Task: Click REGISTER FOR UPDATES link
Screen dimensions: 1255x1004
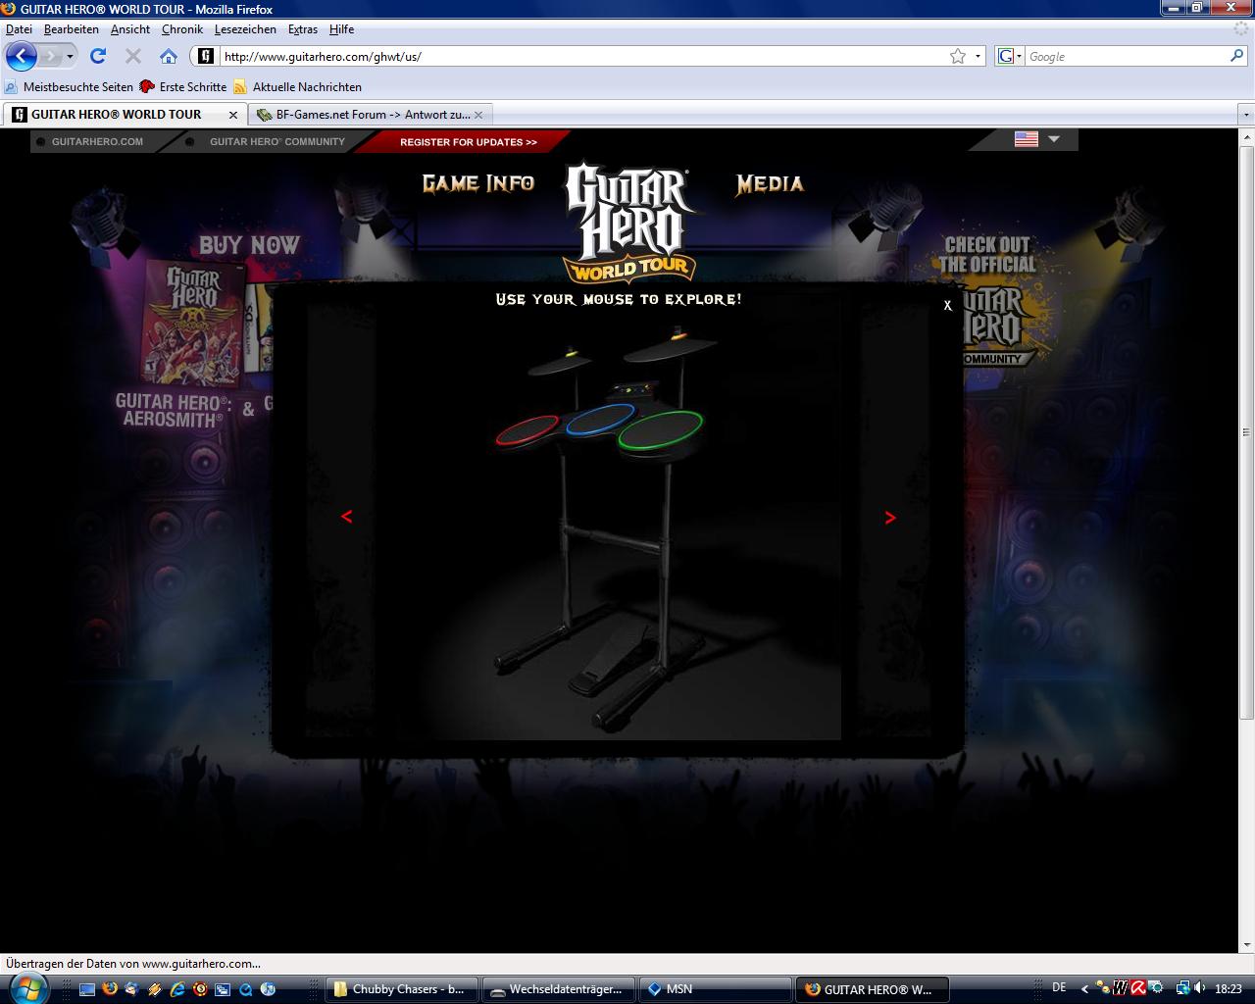Action: (x=469, y=142)
